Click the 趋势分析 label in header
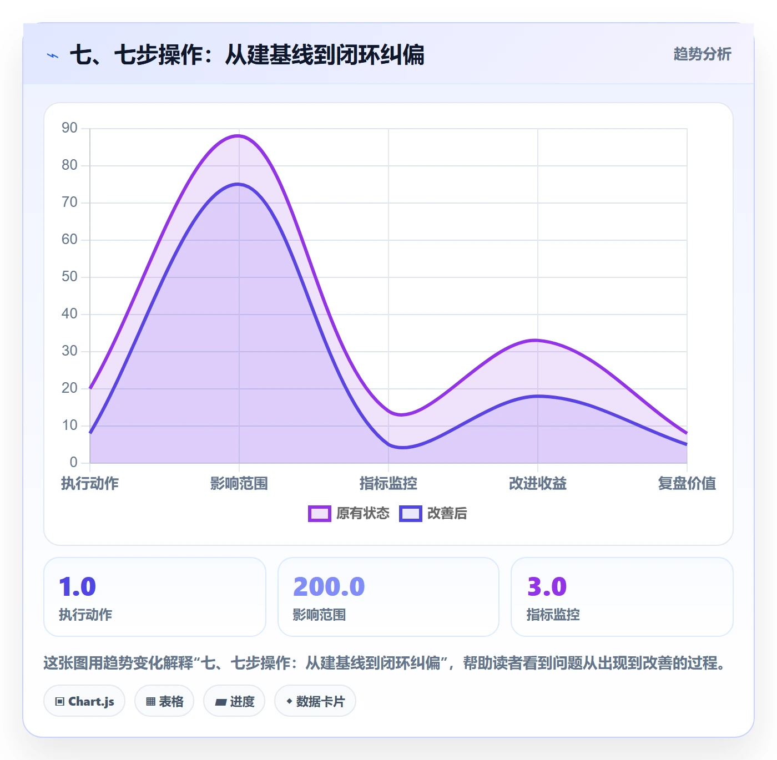777x760 pixels. coord(702,54)
